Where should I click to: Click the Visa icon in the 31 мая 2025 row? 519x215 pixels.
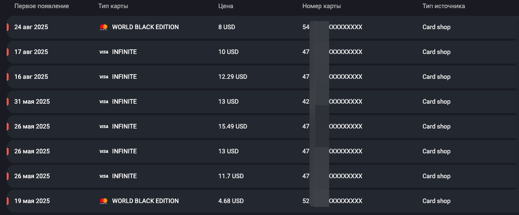[103, 102]
